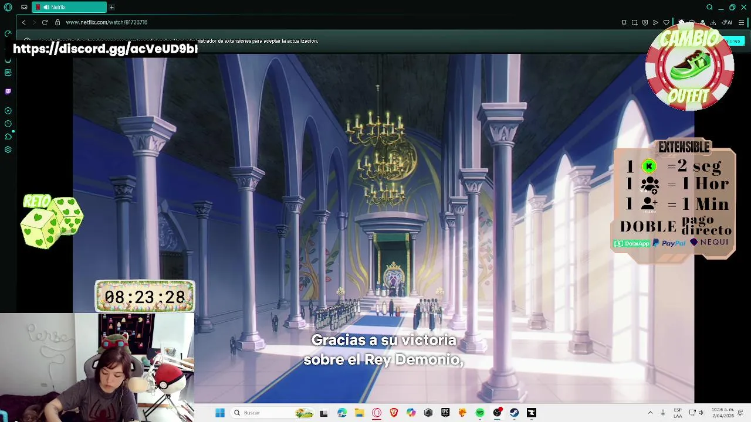Switch to Opera GX on the taskbar
This screenshot has width=751, height=422.
pyautogui.click(x=377, y=413)
